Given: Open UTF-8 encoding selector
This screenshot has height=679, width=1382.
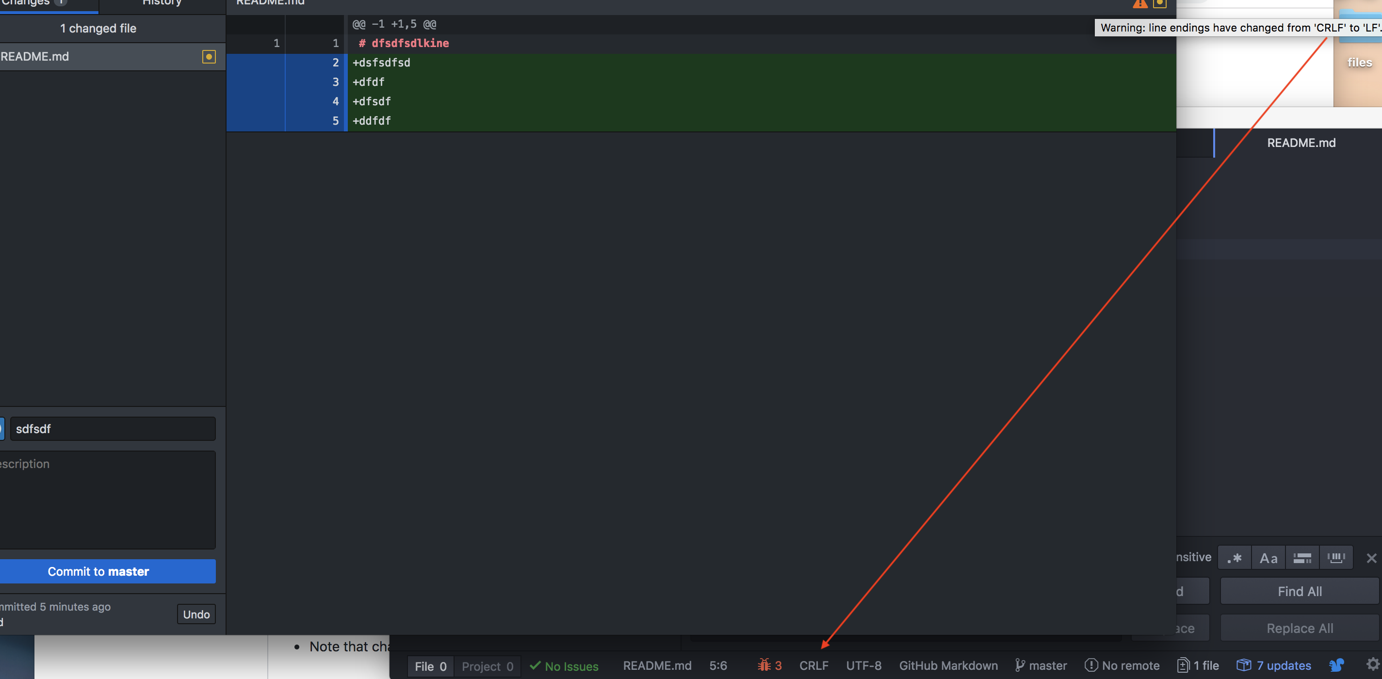Looking at the screenshot, I should (863, 665).
